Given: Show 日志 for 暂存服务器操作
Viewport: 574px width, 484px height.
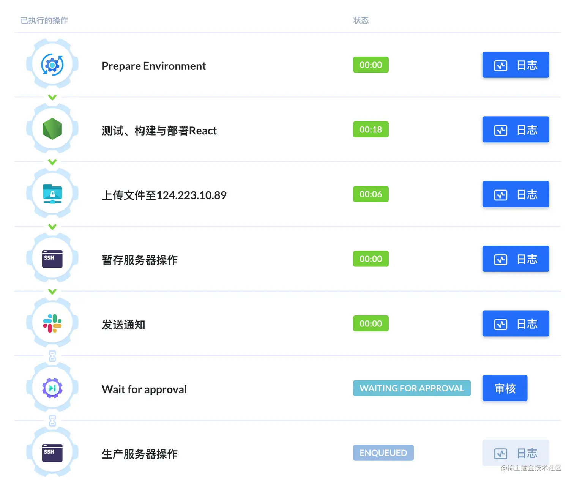Looking at the screenshot, I should (x=516, y=259).
